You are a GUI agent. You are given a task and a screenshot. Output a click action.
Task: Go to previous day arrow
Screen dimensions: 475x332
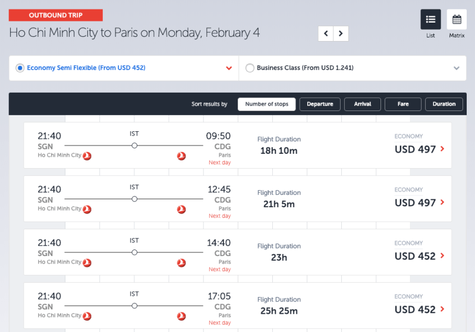point(326,34)
